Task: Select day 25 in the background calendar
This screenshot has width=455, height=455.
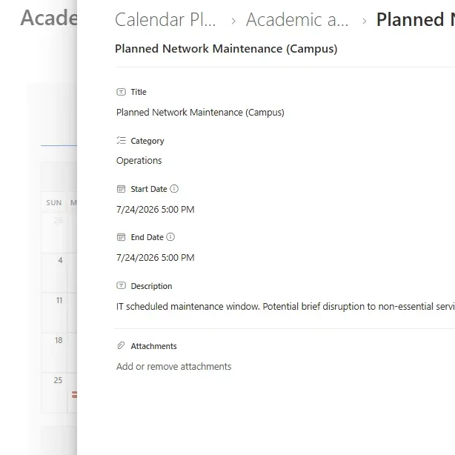Action: pyautogui.click(x=59, y=381)
